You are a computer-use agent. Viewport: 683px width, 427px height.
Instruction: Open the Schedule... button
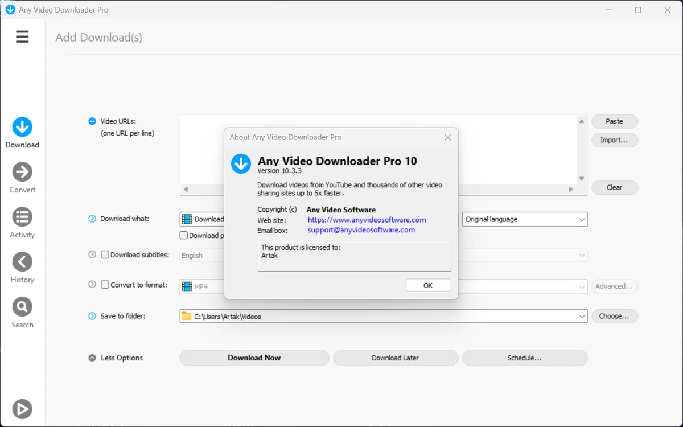point(525,358)
